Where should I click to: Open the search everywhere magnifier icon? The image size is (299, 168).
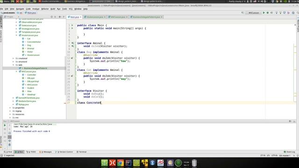(x=298, y=13)
